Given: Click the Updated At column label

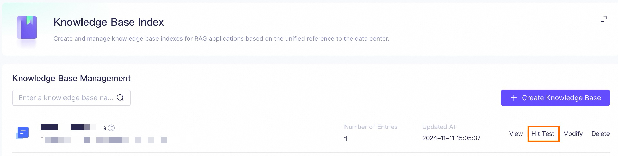Looking at the screenshot, I should (x=439, y=127).
